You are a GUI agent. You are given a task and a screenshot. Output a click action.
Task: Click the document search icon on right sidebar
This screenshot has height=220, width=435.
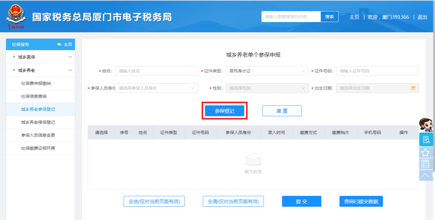(426, 140)
